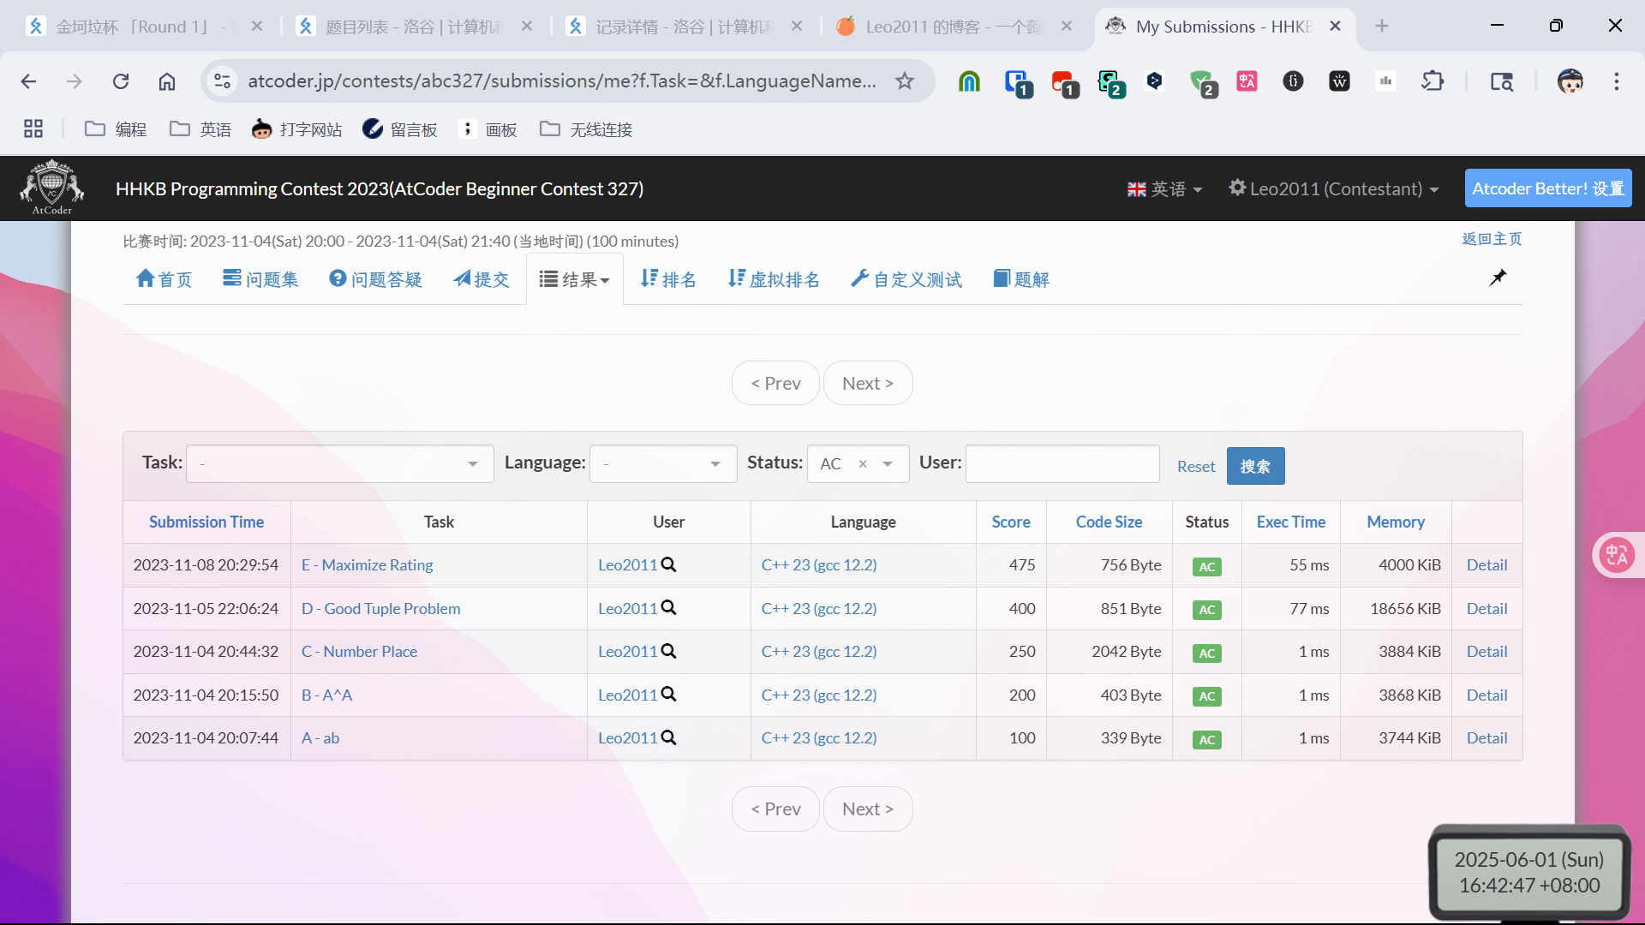This screenshot has width=1645, height=925.
Task: Open the 结果 results tab menu
Action: [574, 279]
